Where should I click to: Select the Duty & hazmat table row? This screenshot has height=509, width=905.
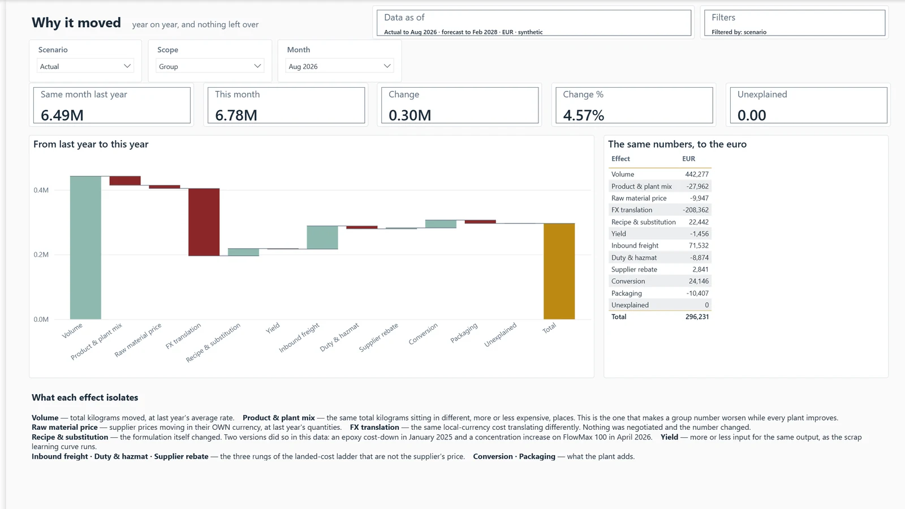[660, 257]
